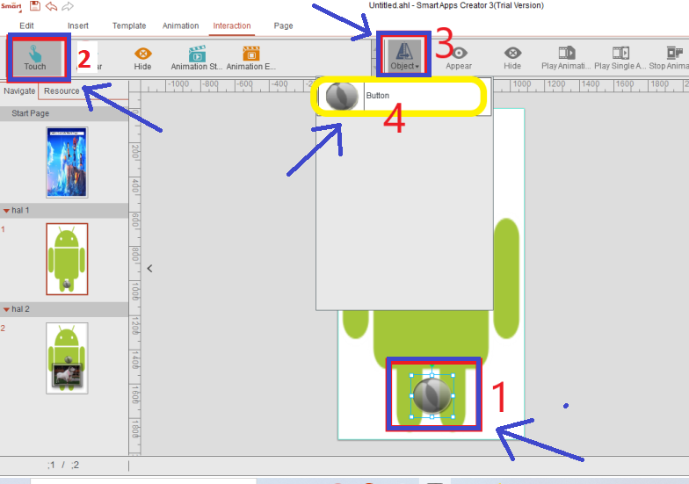Click the Redo arrow icon
Image resolution: width=689 pixels, height=484 pixels.
tap(68, 7)
